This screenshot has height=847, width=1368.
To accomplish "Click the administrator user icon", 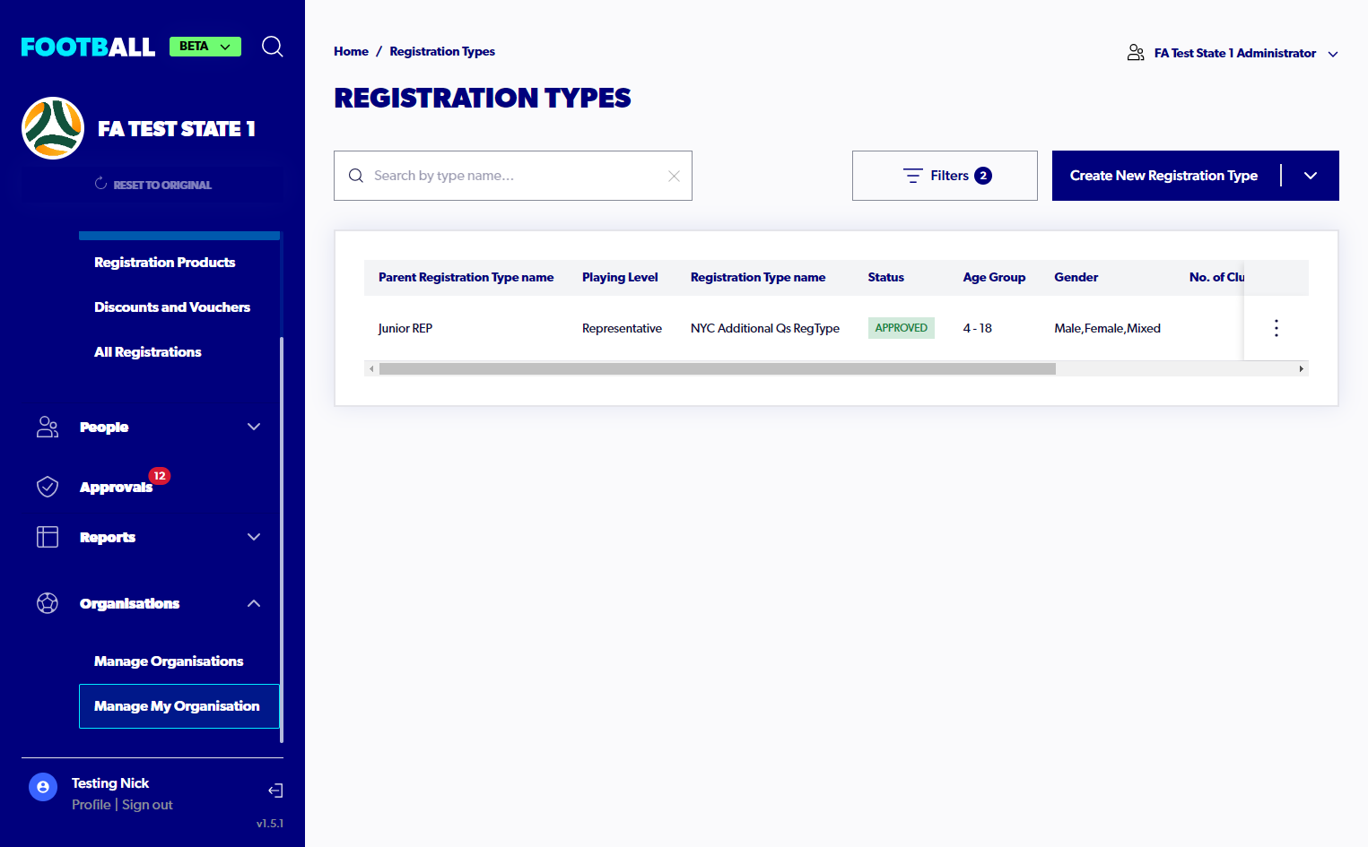I will (x=1136, y=53).
